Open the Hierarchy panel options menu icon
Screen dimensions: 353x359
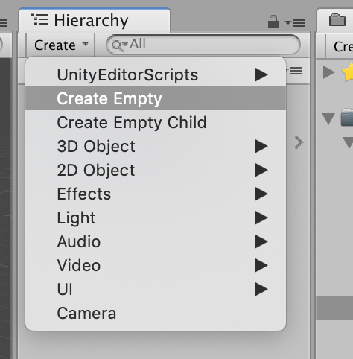(x=296, y=23)
